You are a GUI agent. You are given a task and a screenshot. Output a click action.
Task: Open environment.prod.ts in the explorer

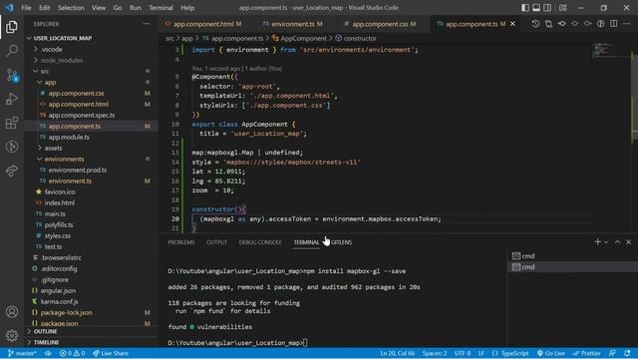78,171
